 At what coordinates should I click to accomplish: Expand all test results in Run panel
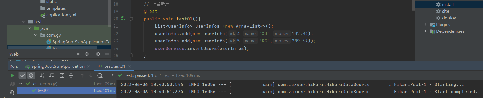62,75
